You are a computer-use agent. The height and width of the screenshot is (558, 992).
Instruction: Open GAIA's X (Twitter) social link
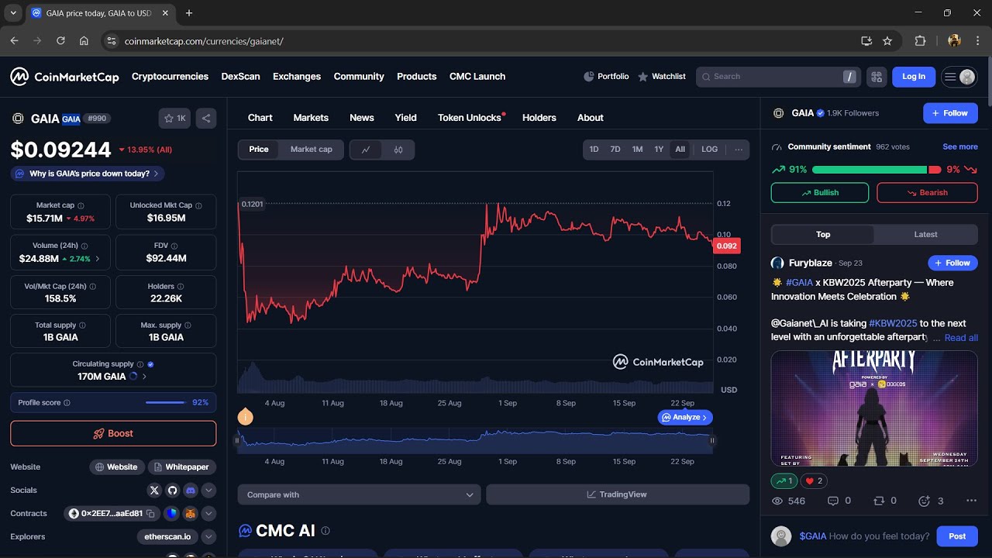[154, 491]
